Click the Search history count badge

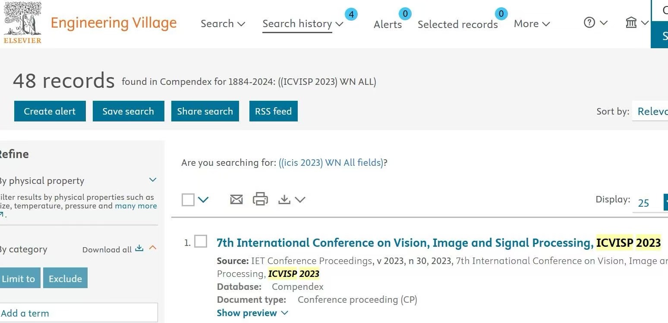coord(351,15)
